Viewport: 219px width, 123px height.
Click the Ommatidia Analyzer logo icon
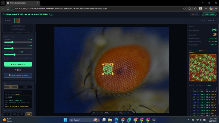coord(4,14)
